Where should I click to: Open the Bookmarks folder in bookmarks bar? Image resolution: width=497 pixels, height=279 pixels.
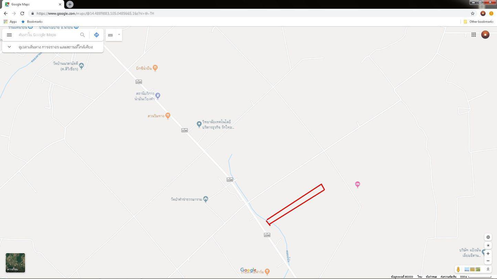(32, 22)
